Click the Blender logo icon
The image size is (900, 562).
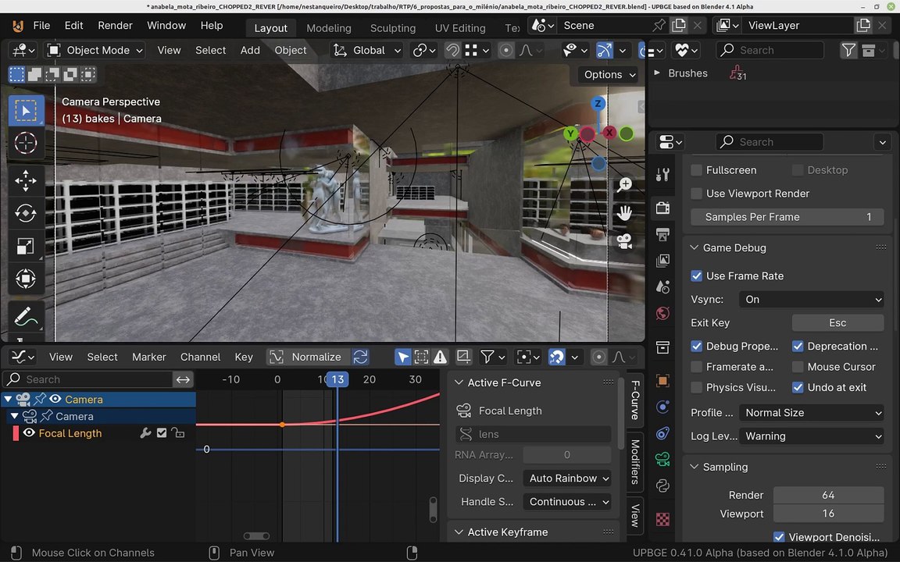18,26
